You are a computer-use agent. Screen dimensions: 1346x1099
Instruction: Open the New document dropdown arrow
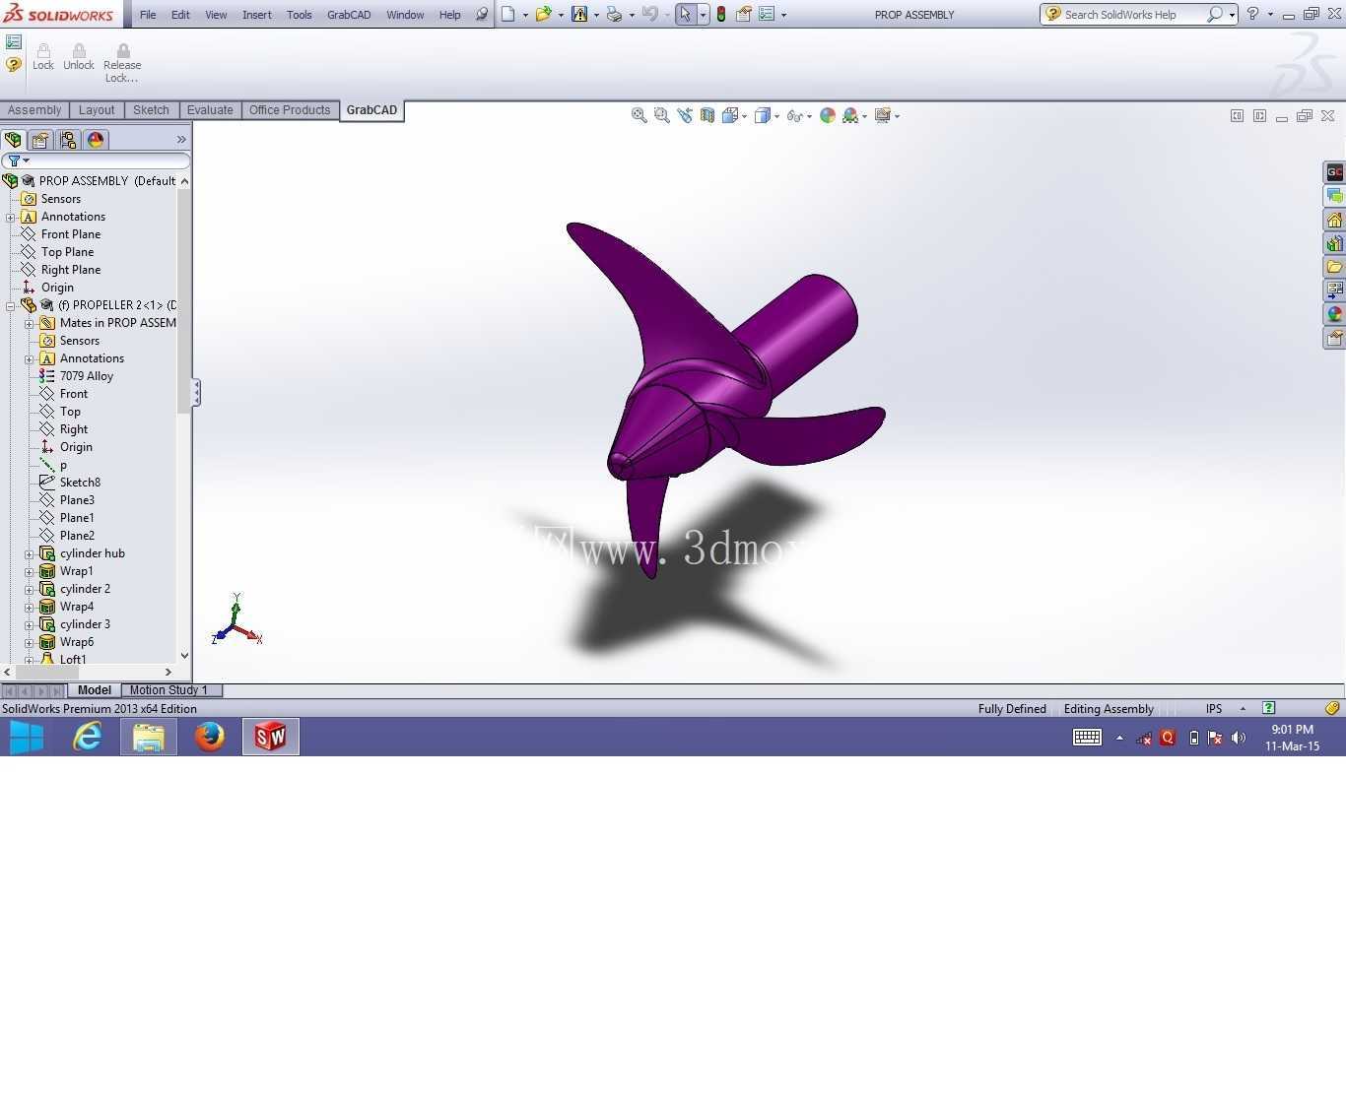[525, 15]
